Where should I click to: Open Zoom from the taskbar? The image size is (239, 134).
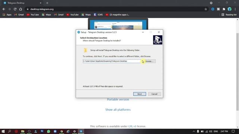[55, 131]
